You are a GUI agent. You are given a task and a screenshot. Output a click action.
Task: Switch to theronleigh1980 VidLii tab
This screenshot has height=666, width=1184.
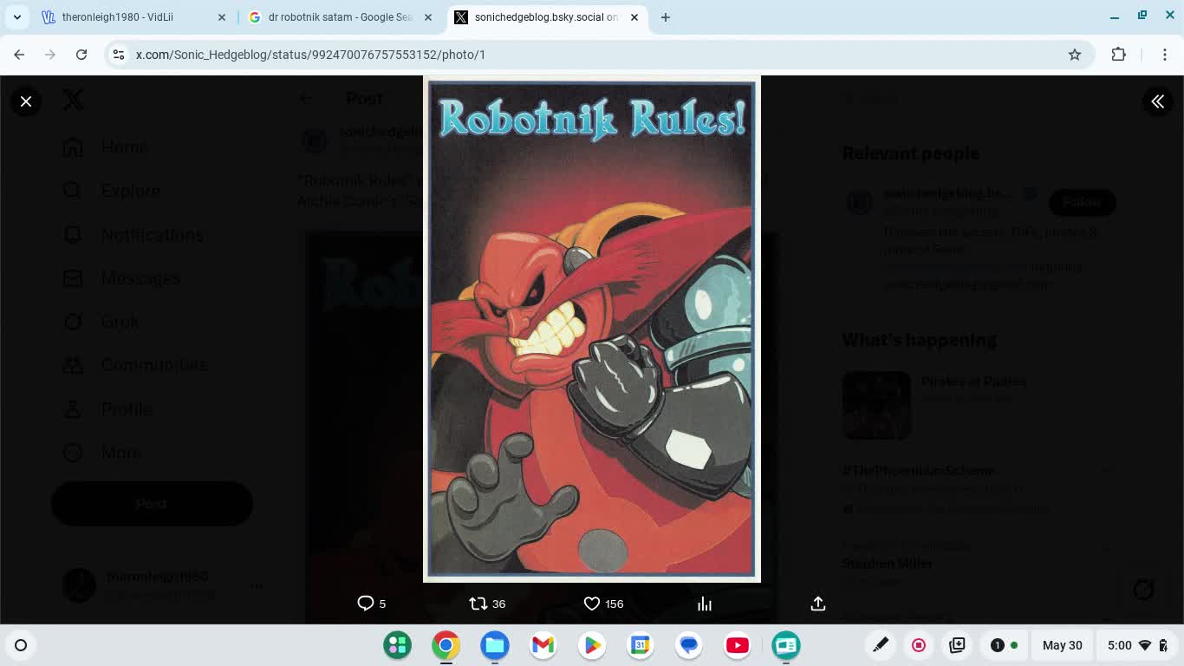pos(134,17)
